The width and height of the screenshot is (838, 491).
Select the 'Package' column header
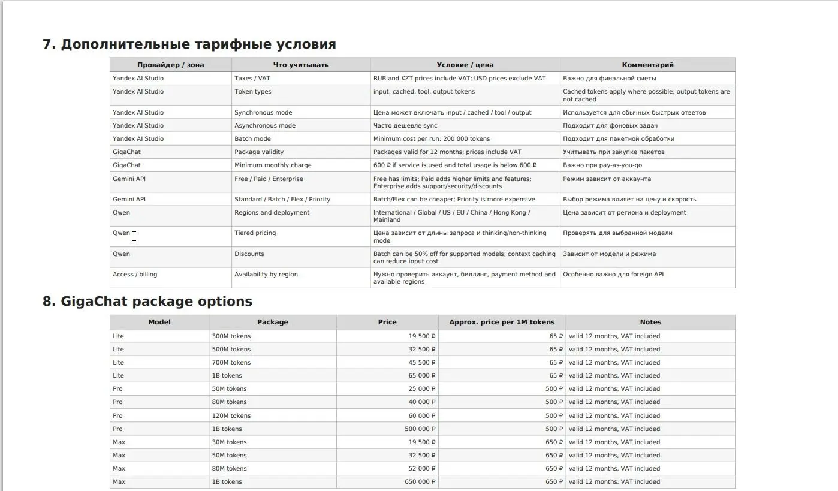pyautogui.click(x=273, y=322)
